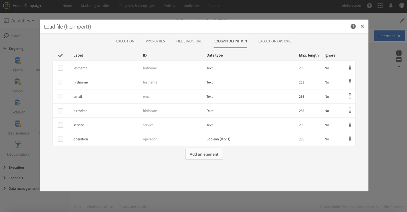Viewport: 407px width, 212px height.
Task: Click the drag handle for lastname row
Action: [350, 68]
